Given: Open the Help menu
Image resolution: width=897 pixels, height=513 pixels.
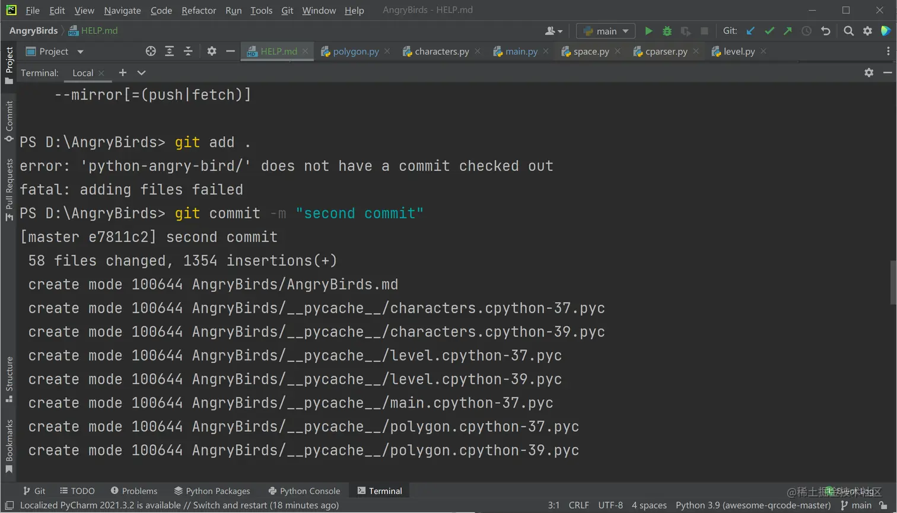Looking at the screenshot, I should click(x=354, y=10).
